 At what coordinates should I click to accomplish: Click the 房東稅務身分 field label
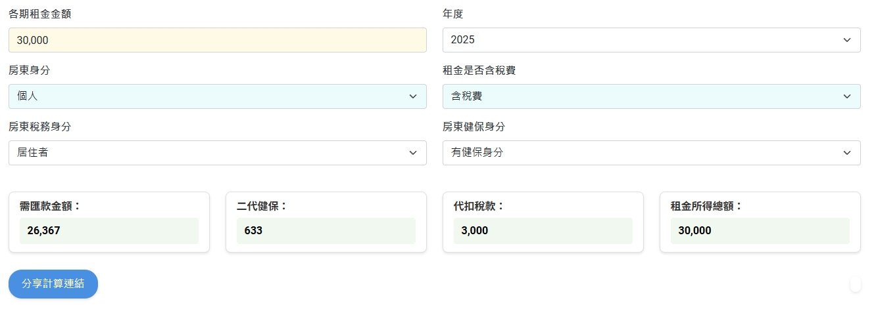[x=40, y=127]
